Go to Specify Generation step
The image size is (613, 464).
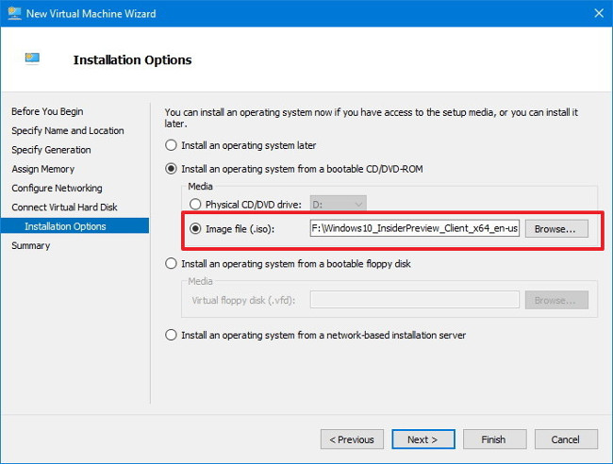pyautogui.click(x=51, y=150)
